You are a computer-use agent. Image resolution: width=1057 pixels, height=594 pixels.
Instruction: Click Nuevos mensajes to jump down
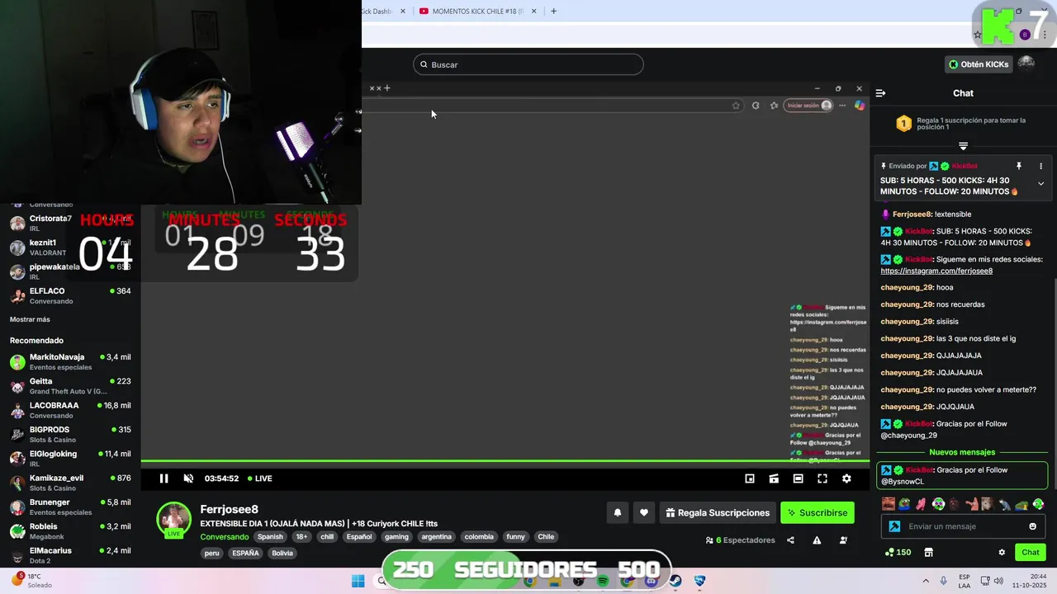[962, 452]
